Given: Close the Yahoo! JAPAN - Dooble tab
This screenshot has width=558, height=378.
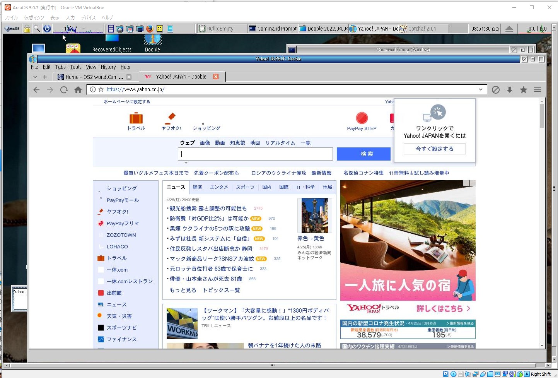Looking at the screenshot, I should click(x=216, y=77).
